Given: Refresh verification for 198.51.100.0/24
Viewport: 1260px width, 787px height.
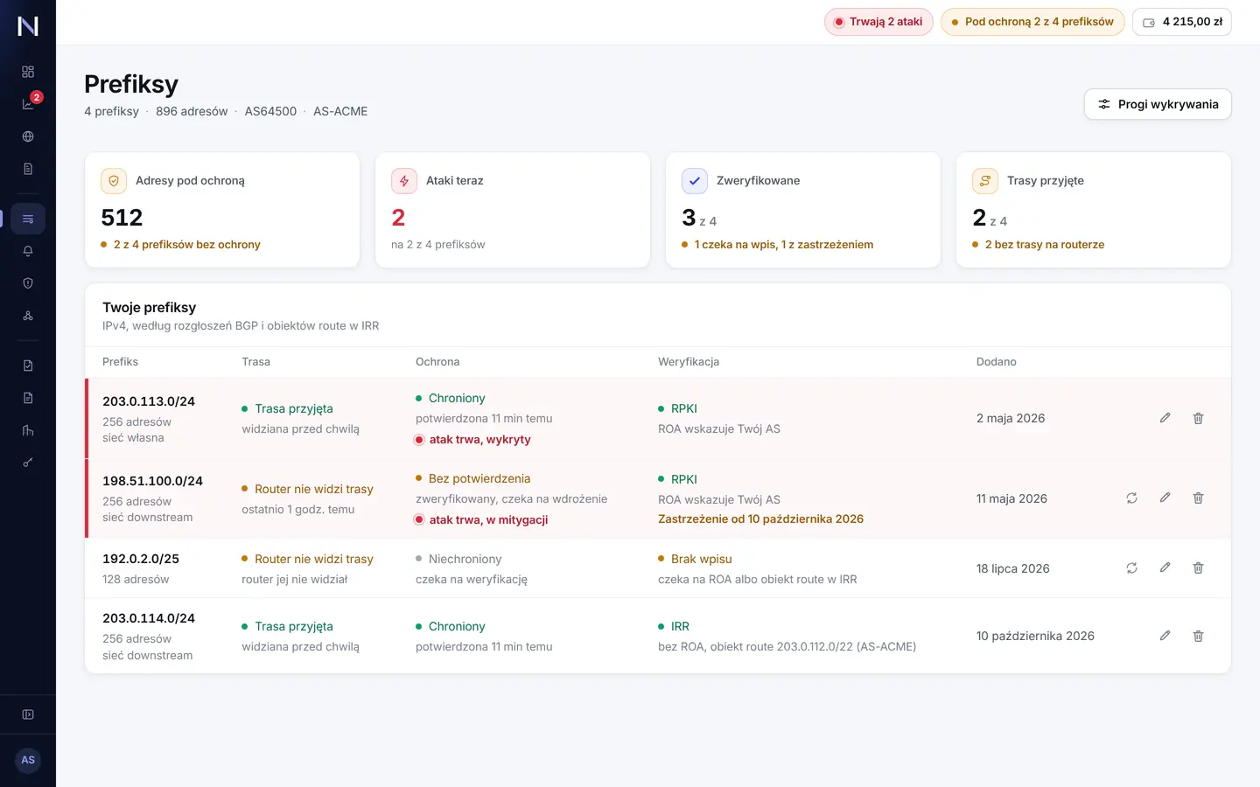Looking at the screenshot, I should point(1131,498).
